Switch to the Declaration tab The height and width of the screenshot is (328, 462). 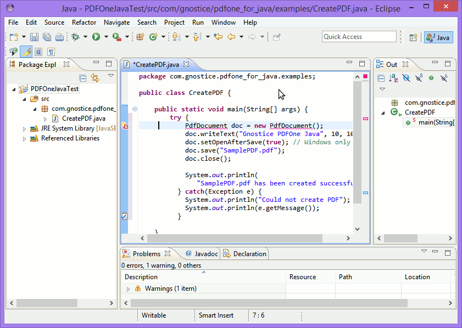click(244, 253)
